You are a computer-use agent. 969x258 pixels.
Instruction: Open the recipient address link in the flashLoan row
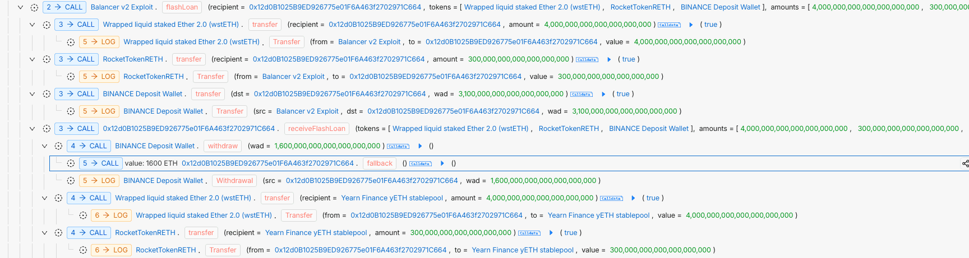pyautogui.click(x=335, y=7)
